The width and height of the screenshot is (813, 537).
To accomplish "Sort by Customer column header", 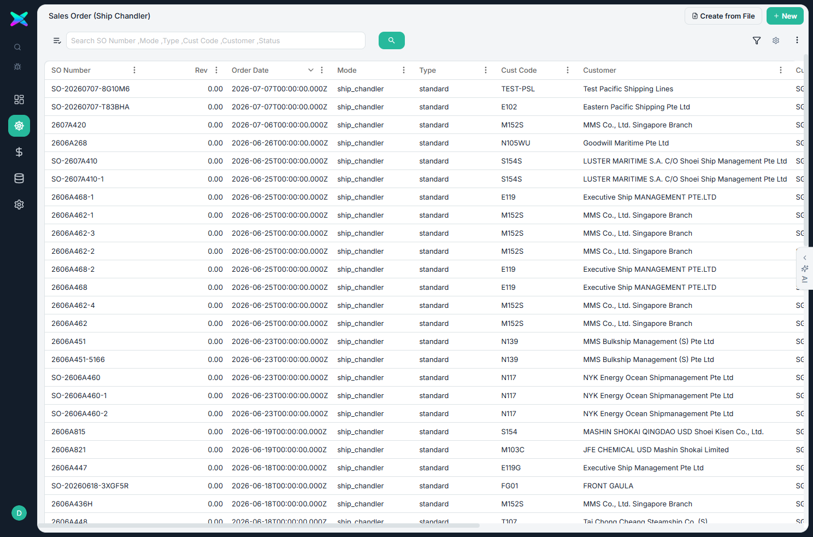I will coord(599,70).
